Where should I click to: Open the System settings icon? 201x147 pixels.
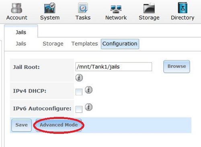coord(50,8)
